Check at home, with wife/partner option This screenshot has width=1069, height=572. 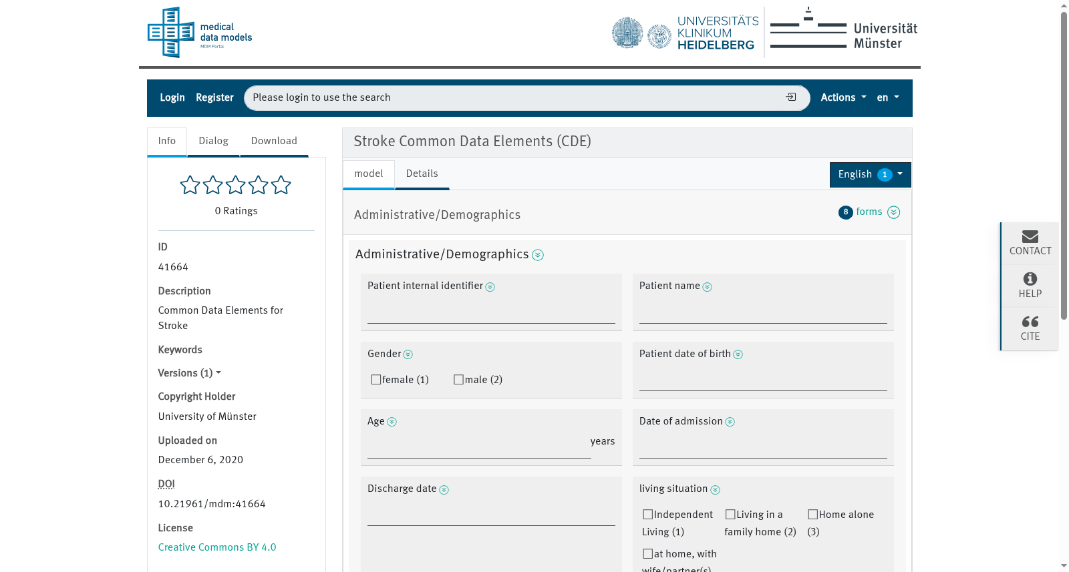[648, 554]
